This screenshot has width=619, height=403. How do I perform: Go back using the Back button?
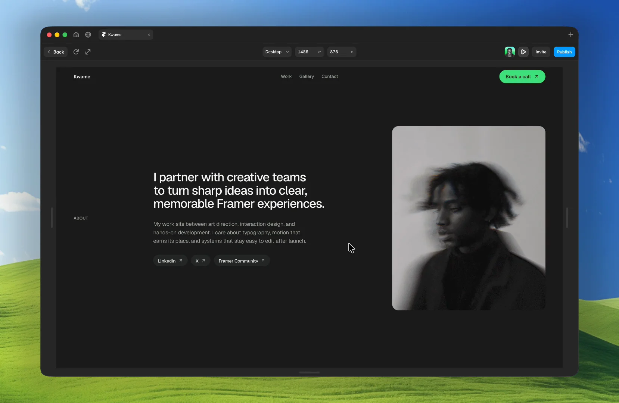[56, 52]
